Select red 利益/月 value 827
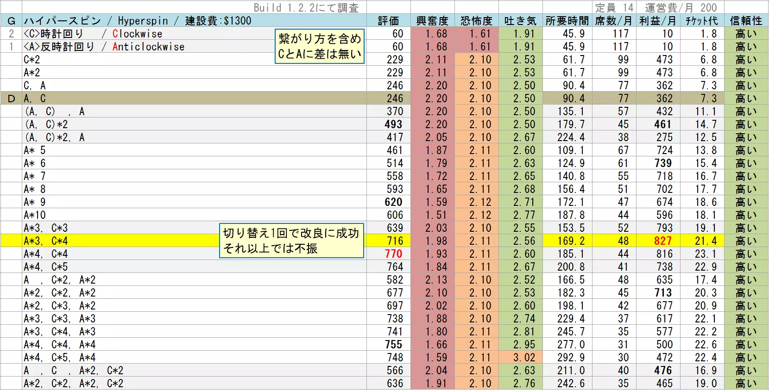This screenshot has height=390, width=769. tap(663, 241)
